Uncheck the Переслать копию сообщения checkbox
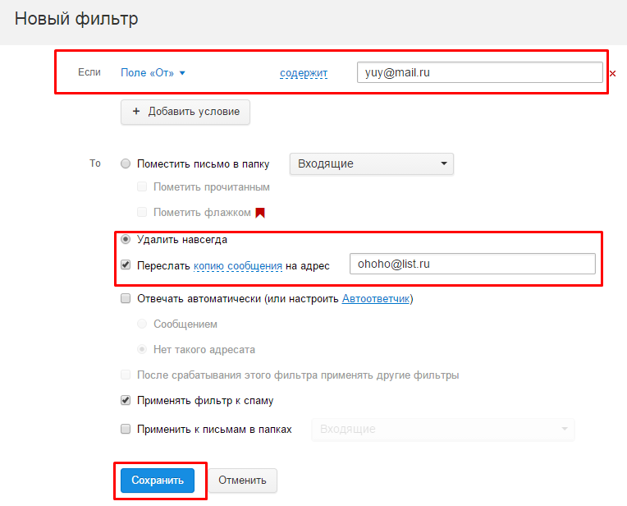The width and height of the screenshot is (627, 506). tap(126, 265)
